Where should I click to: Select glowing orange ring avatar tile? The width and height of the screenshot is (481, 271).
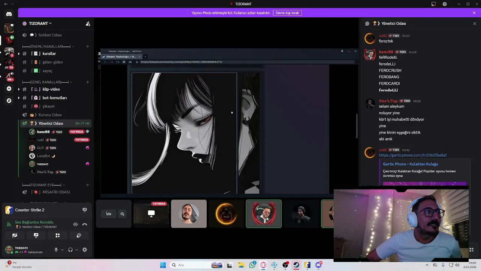[x=226, y=214]
